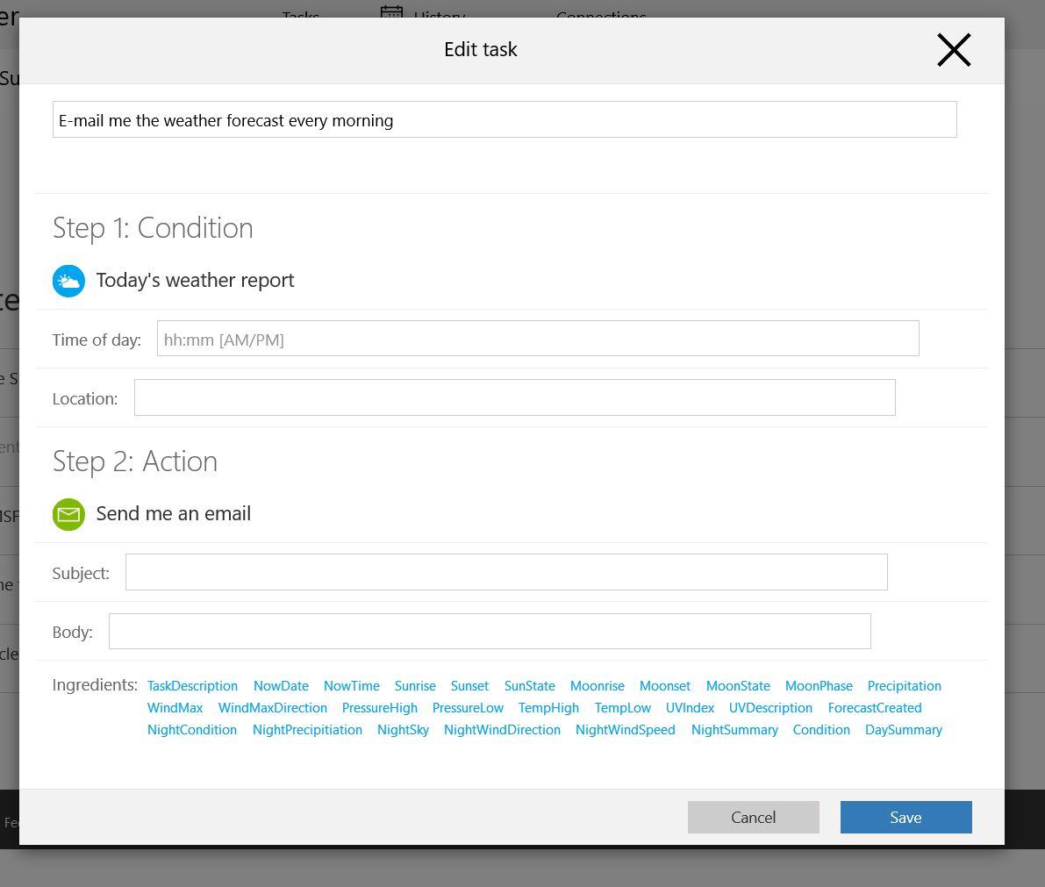
Task: Save the edited task
Action: click(905, 817)
